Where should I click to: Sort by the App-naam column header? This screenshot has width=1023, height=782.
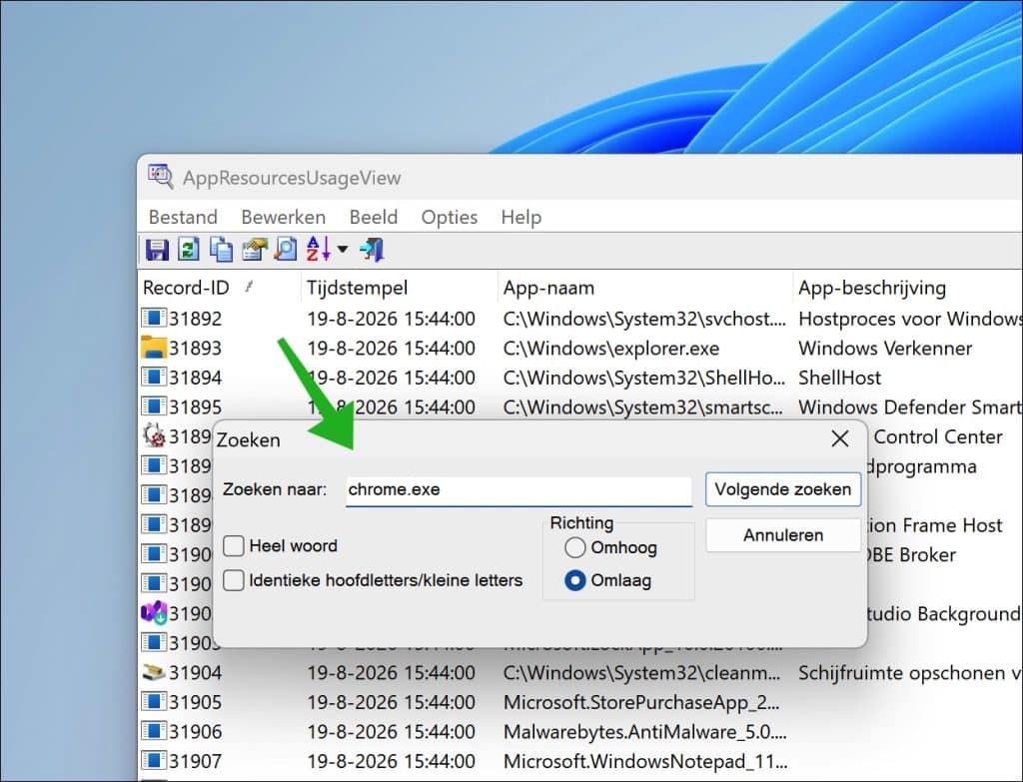tap(645, 288)
